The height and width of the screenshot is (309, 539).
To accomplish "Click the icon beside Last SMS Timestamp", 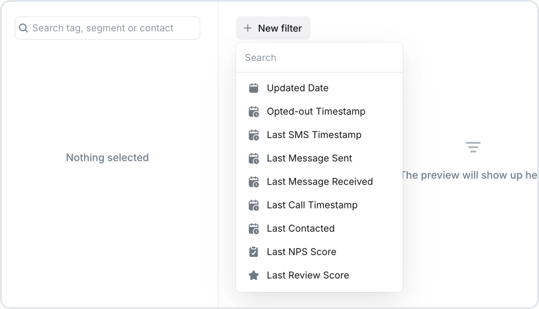I will (254, 135).
